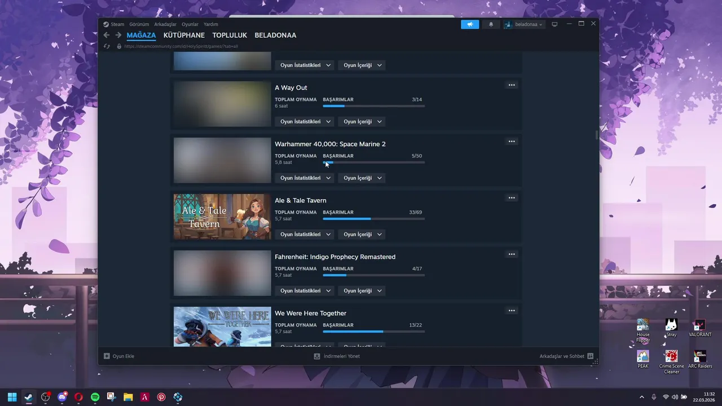Open OBS Studio from the taskbar
The width and height of the screenshot is (722, 406).
coord(45,397)
